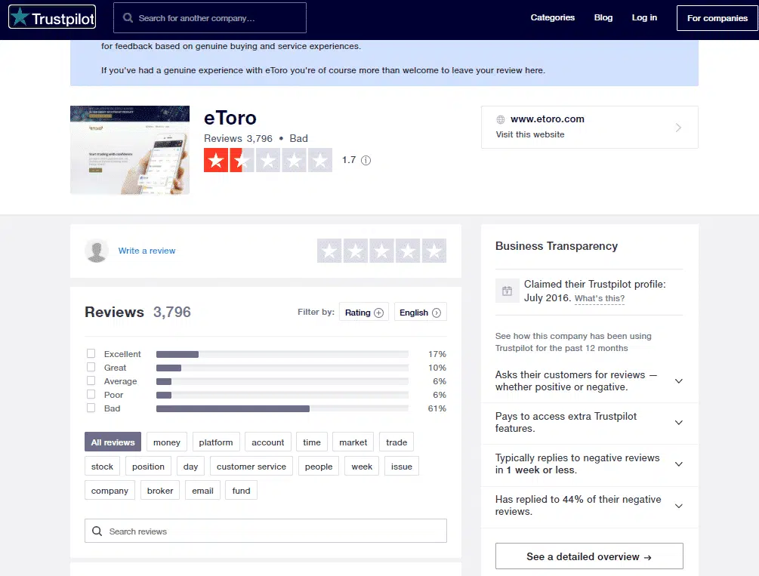The image size is (759, 576).
Task: Filter reviews by the fund tag
Action: (241, 491)
